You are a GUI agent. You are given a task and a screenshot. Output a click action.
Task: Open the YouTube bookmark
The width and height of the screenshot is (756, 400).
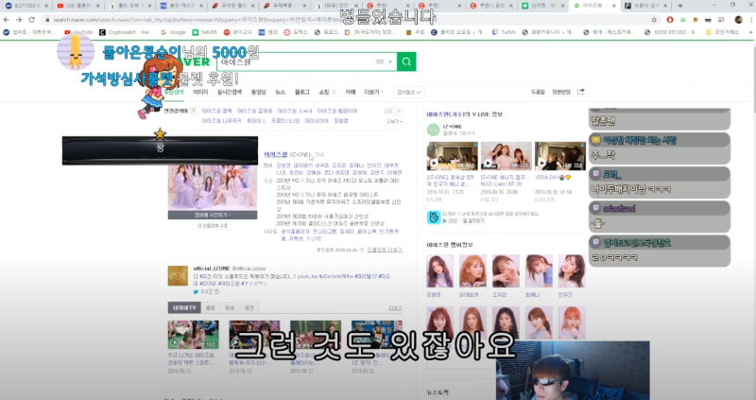coord(79,32)
